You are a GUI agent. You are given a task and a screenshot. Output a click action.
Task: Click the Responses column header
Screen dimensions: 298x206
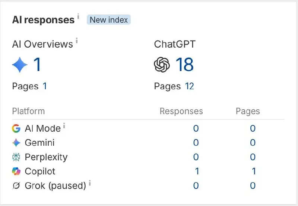(181, 111)
